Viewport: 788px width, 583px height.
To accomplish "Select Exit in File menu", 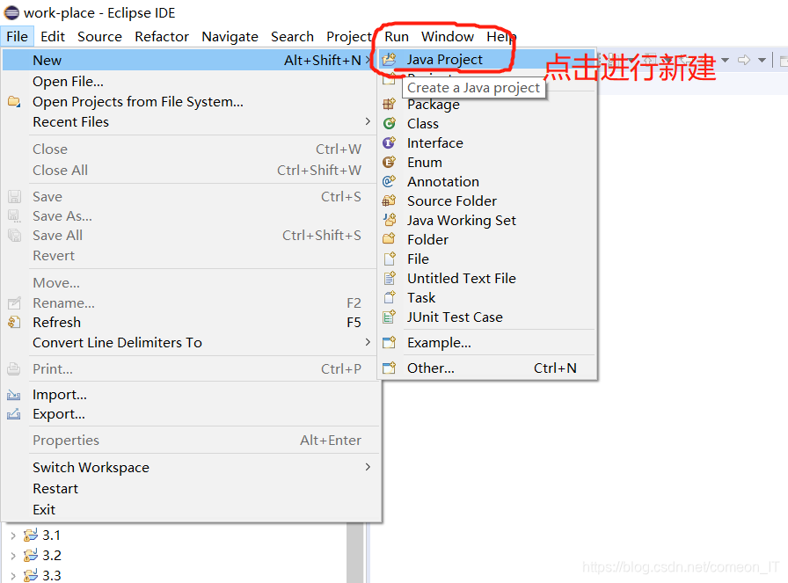I will (190, 510).
